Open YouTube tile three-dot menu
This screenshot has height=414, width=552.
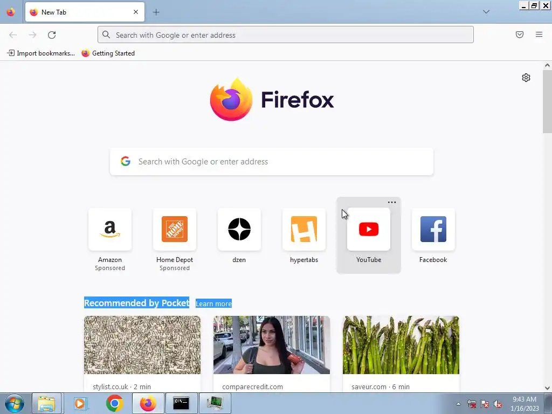(x=392, y=203)
